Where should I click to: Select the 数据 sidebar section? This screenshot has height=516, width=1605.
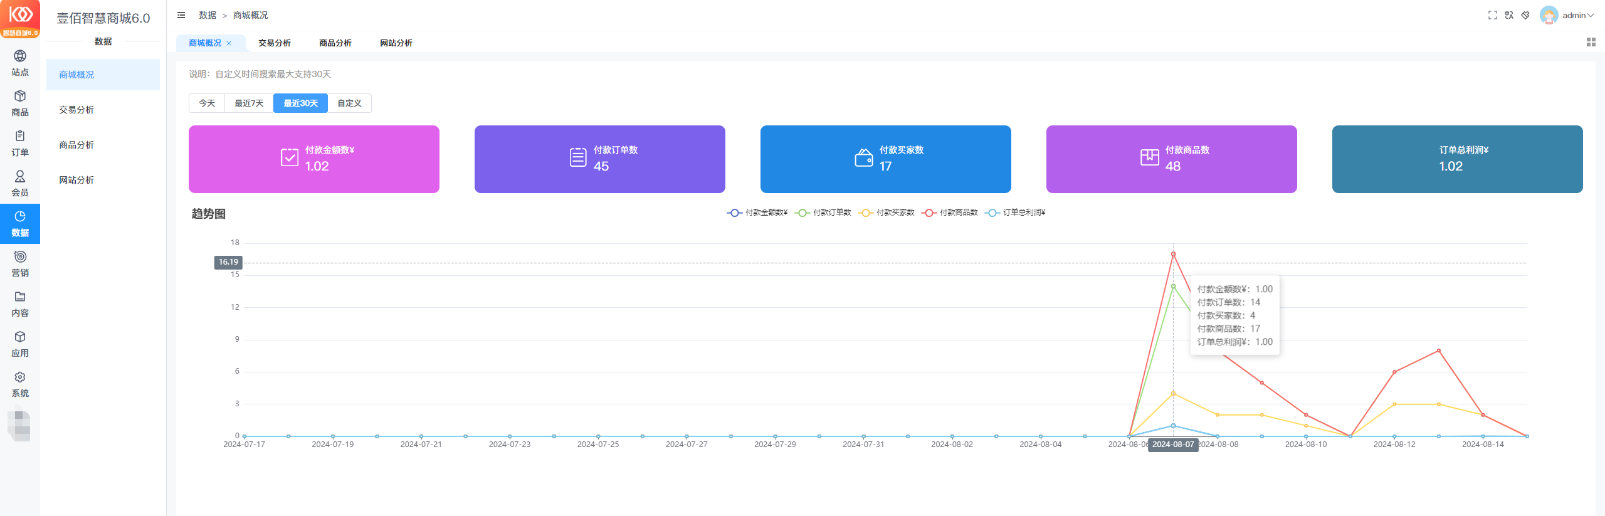coord(20,224)
